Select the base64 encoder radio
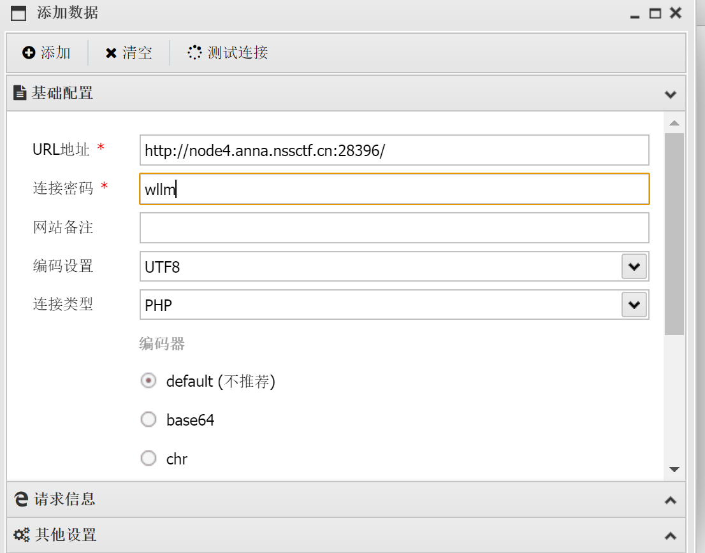Screen dimensions: 705x553 pyautogui.click(x=149, y=420)
